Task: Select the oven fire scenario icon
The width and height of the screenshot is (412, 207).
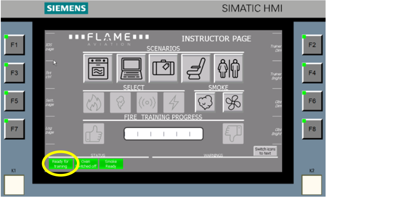Action: coord(98,68)
